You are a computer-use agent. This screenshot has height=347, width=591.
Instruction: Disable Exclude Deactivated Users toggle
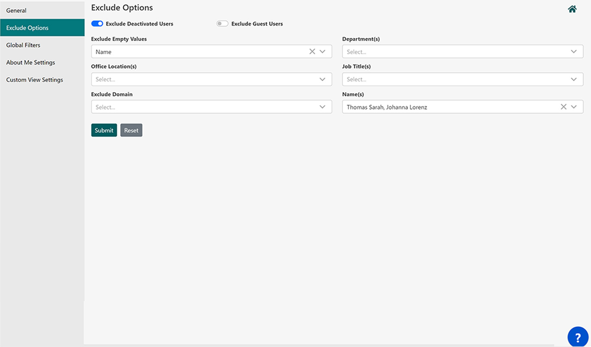97,23
